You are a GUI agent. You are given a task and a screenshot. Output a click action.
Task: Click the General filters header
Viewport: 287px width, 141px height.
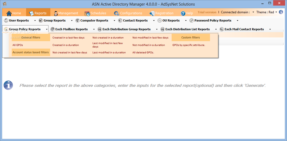tap(31, 37)
